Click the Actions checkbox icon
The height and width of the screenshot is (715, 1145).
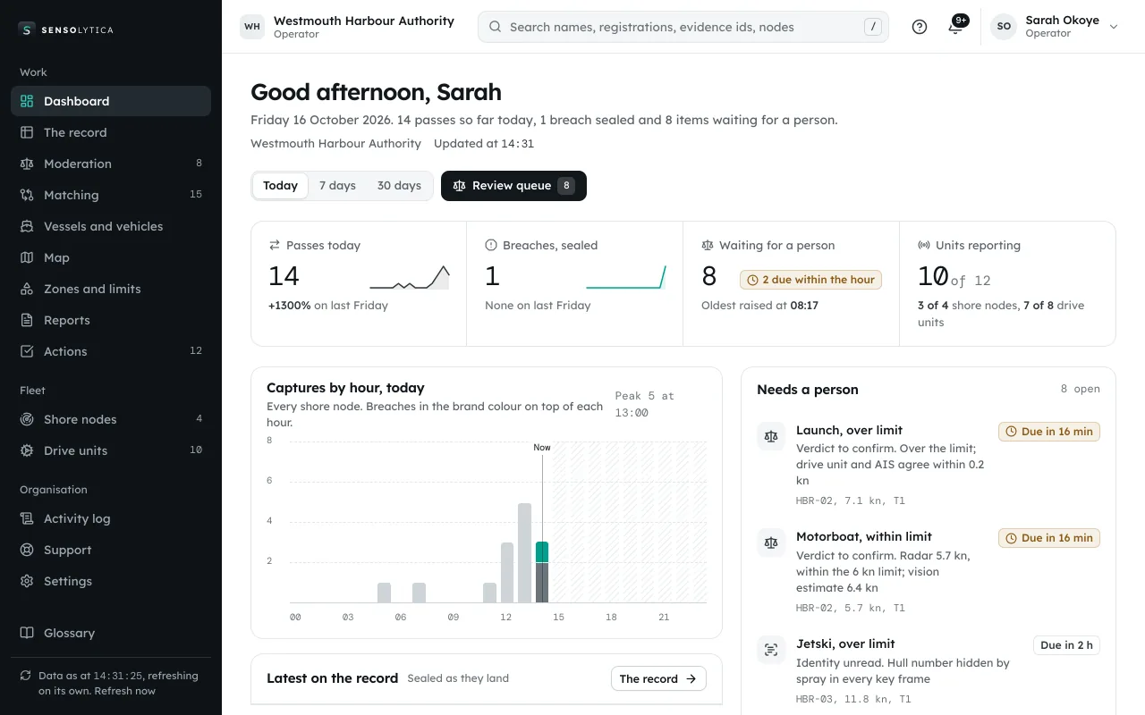click(27, 351)
